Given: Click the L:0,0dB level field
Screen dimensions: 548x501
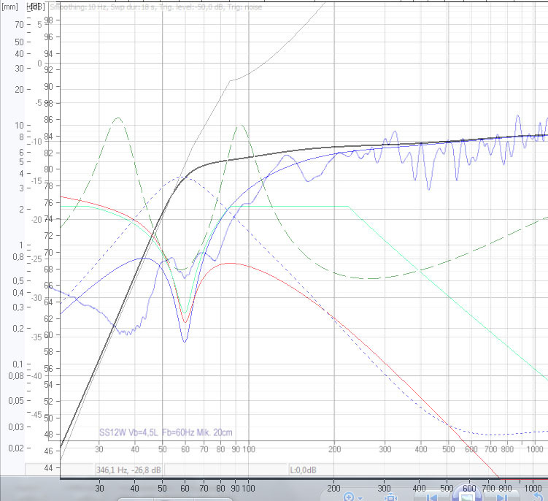Looking at the screenshot, I should (304, 469).
